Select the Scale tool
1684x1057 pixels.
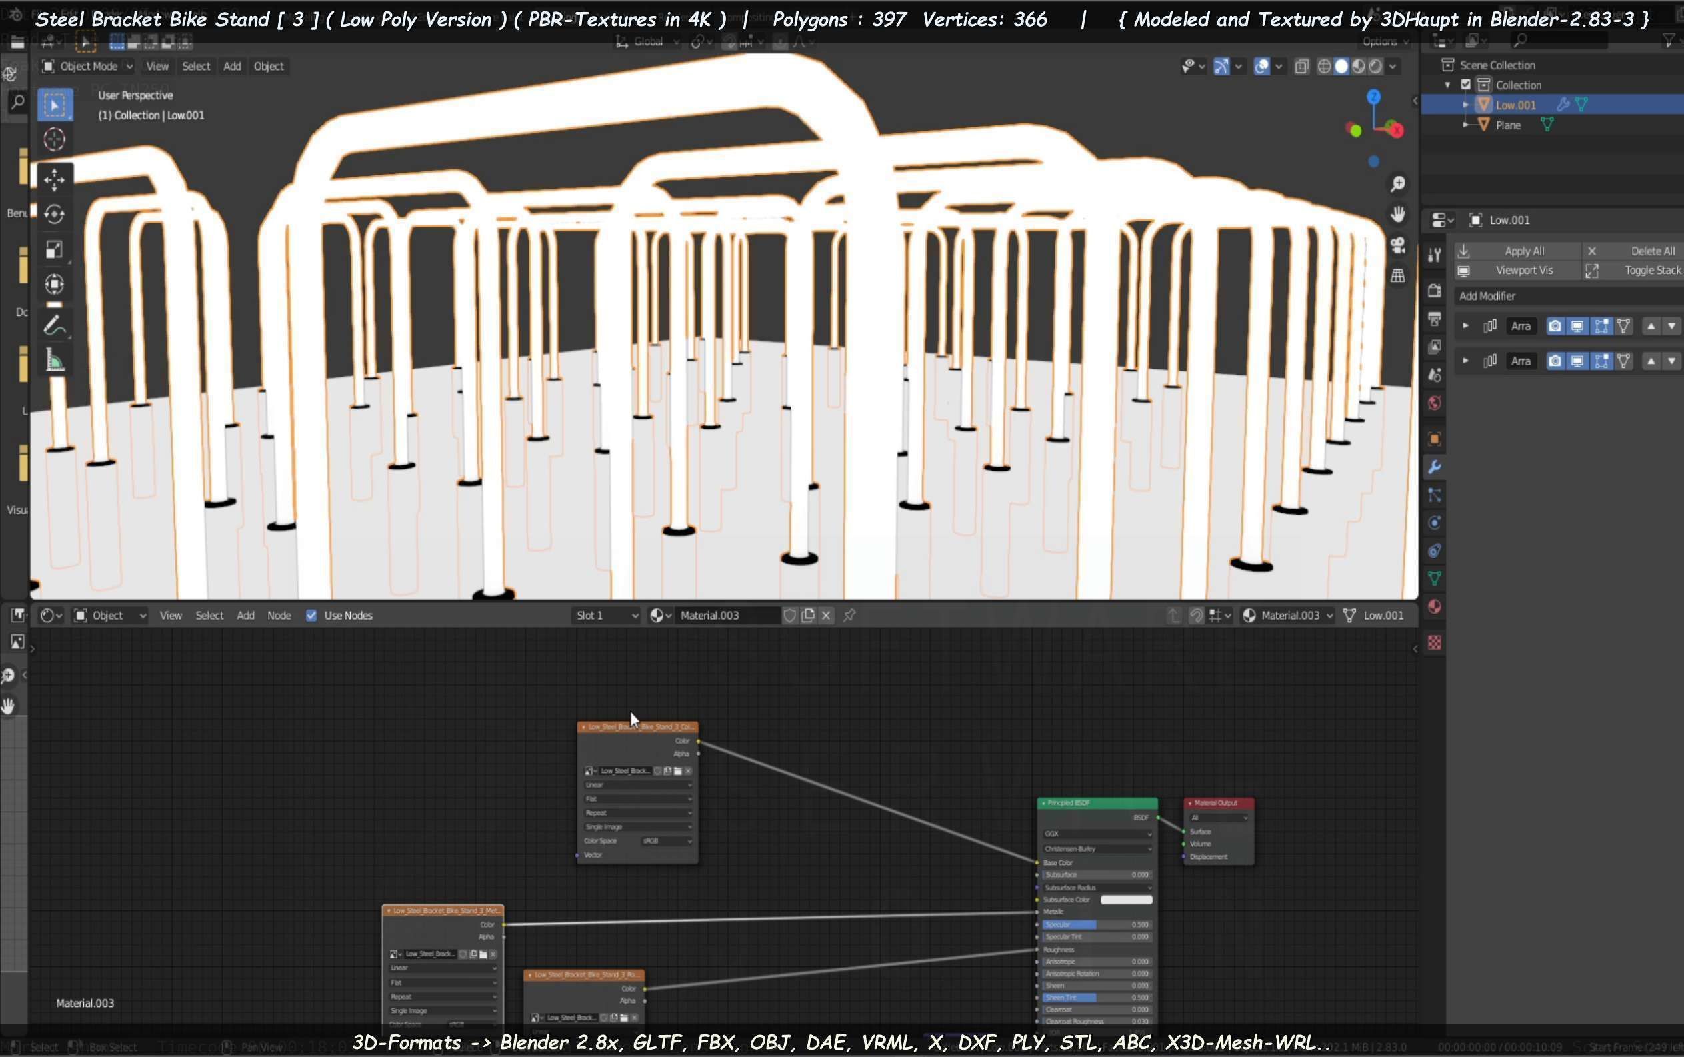tap(55, 249)
